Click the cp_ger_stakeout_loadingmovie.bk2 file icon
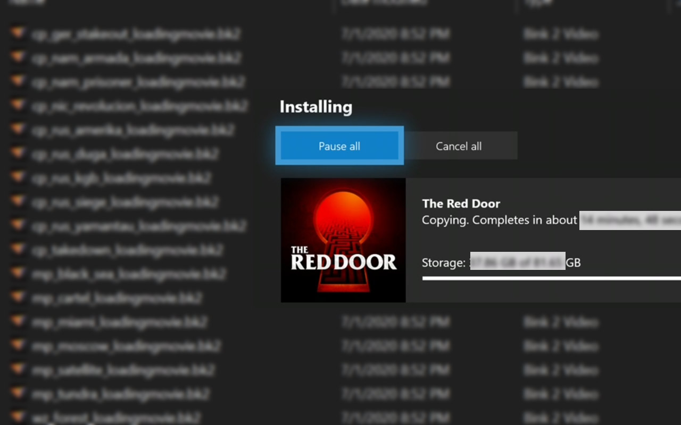 [19, 33]
